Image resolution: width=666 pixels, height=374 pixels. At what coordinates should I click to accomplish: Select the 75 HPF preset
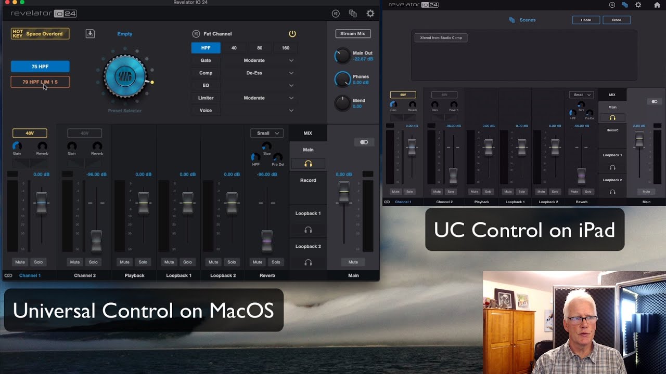click(x=40, y=66)
